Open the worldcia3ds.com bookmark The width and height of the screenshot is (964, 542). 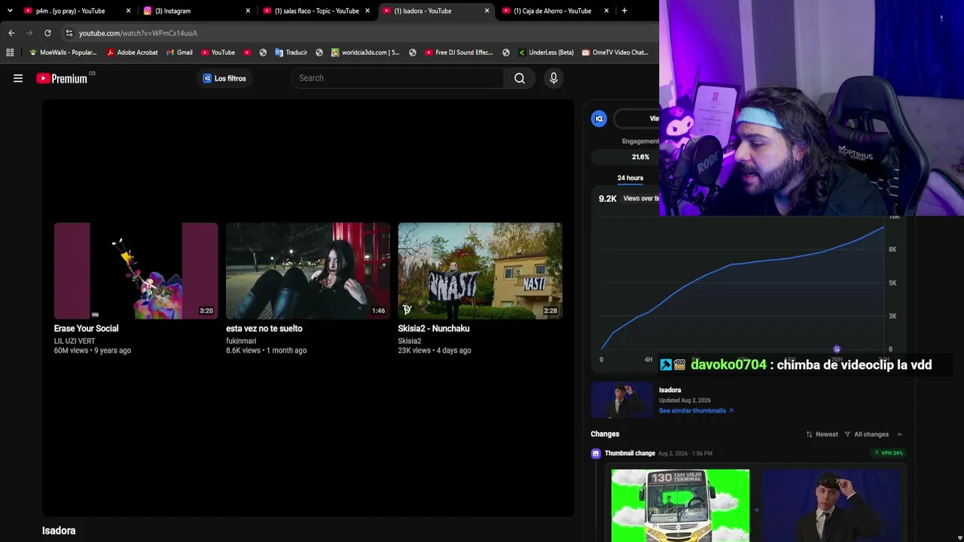365,53
